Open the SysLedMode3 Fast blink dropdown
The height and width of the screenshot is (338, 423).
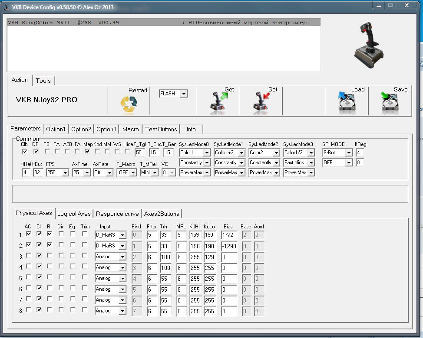311,162
